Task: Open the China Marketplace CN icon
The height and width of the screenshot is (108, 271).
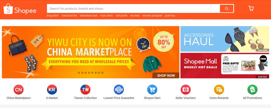Action: pyautogui.click(x=19, y=89)
